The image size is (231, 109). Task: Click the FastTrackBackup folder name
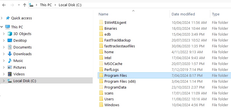pyautogui.click(x=117, y=40)
